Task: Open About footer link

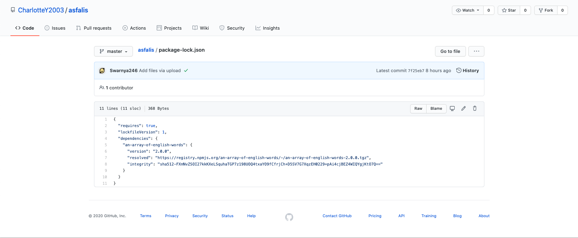Action: [484, 216]
